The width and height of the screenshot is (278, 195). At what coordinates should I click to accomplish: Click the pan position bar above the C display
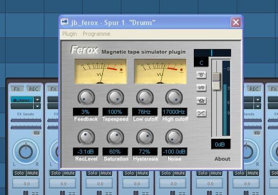212,53
